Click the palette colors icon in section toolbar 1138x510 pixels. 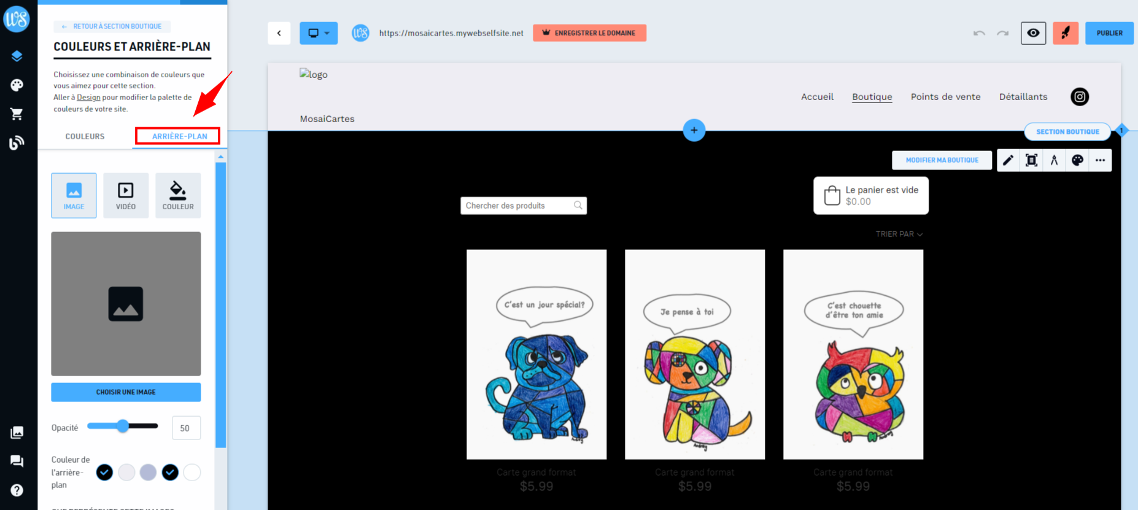(x=1077, y=160)
